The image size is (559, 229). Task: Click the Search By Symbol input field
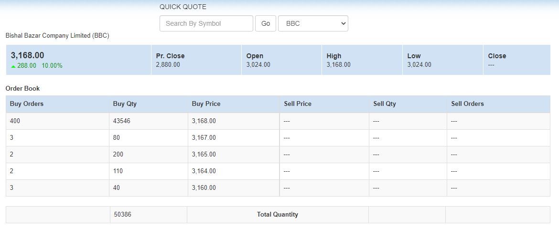(206, 23)
